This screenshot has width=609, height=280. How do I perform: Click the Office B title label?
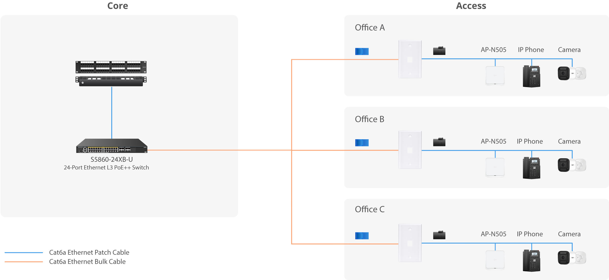(x=369, y=119)
